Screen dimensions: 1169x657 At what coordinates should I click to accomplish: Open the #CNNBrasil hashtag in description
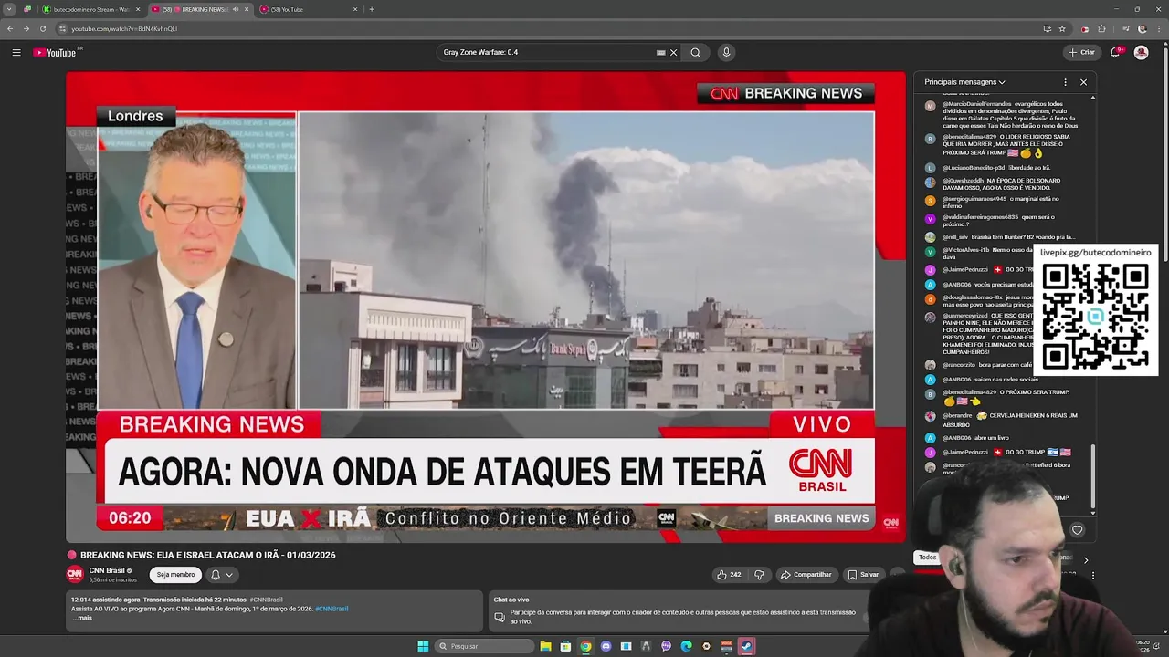[332, 609]
